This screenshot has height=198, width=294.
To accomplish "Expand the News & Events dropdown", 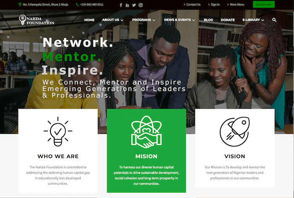I will click(x=179, y=20).
